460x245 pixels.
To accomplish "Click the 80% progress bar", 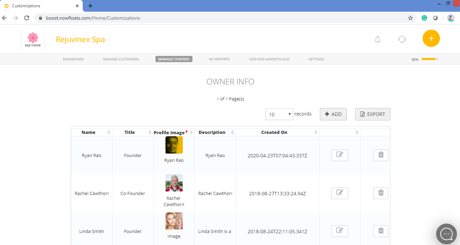I will [430, 59].
